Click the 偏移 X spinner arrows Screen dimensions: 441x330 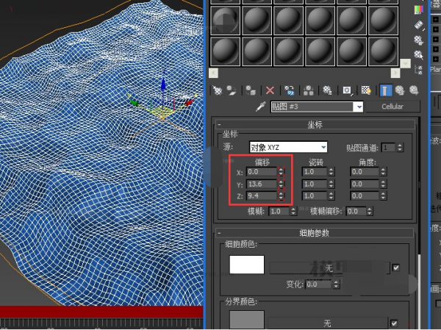coord(281,171)
